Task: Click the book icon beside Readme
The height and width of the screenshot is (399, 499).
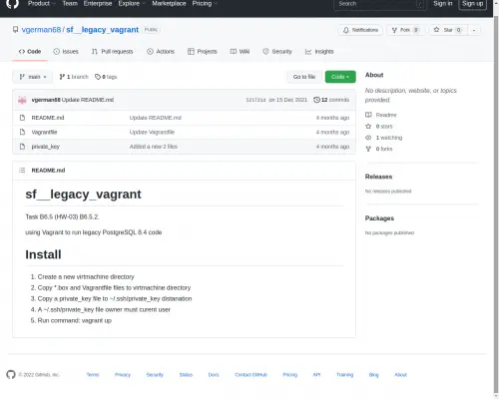Action: [x=368, y=115]
